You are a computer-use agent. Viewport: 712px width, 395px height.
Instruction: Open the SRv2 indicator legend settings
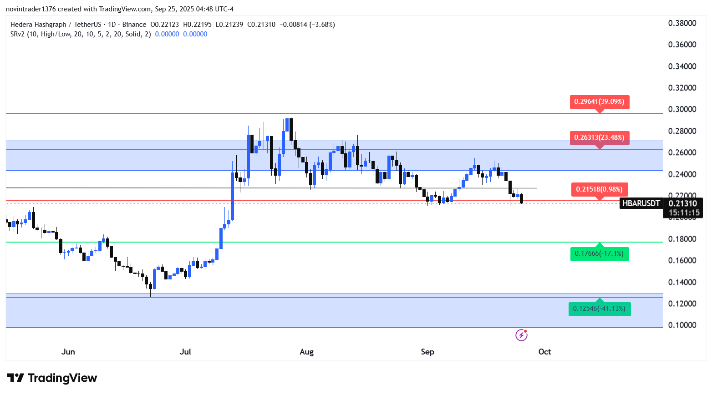(x=80, y=34)
